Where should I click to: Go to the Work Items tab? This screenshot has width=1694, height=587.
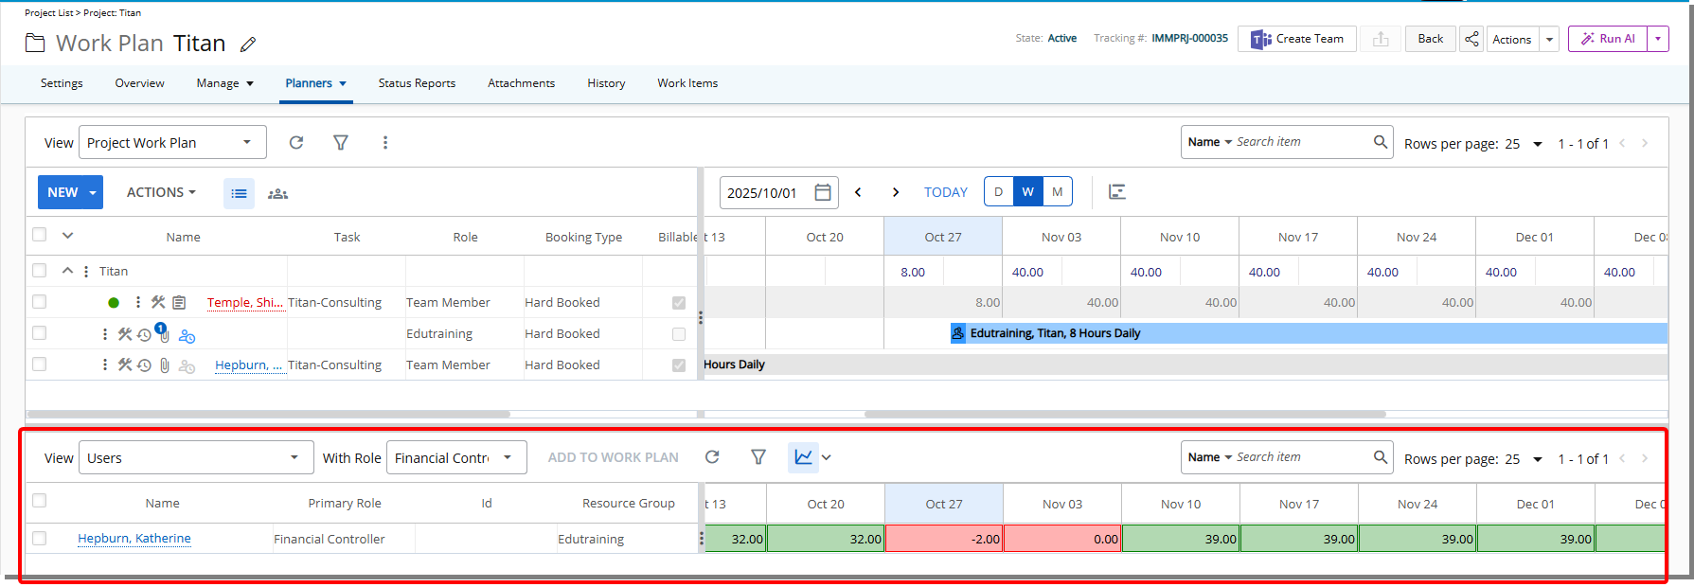687,83
